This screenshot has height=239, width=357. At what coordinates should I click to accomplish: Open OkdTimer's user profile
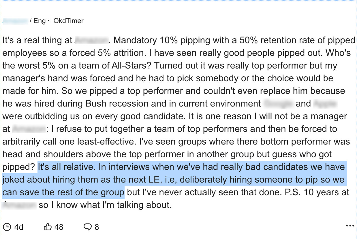click(x=69, y=21)
